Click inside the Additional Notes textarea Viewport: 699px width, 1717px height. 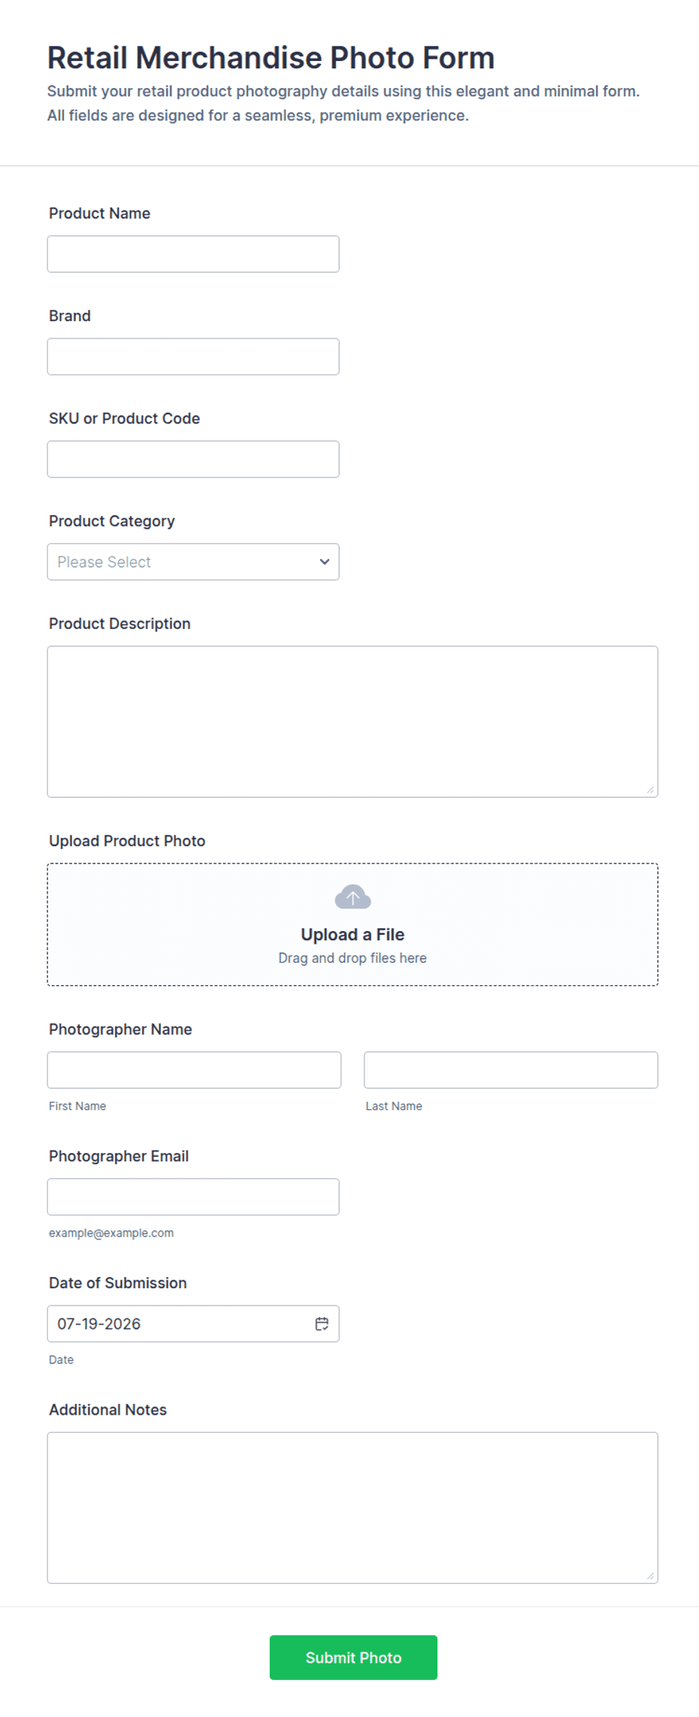point(353,1507)
